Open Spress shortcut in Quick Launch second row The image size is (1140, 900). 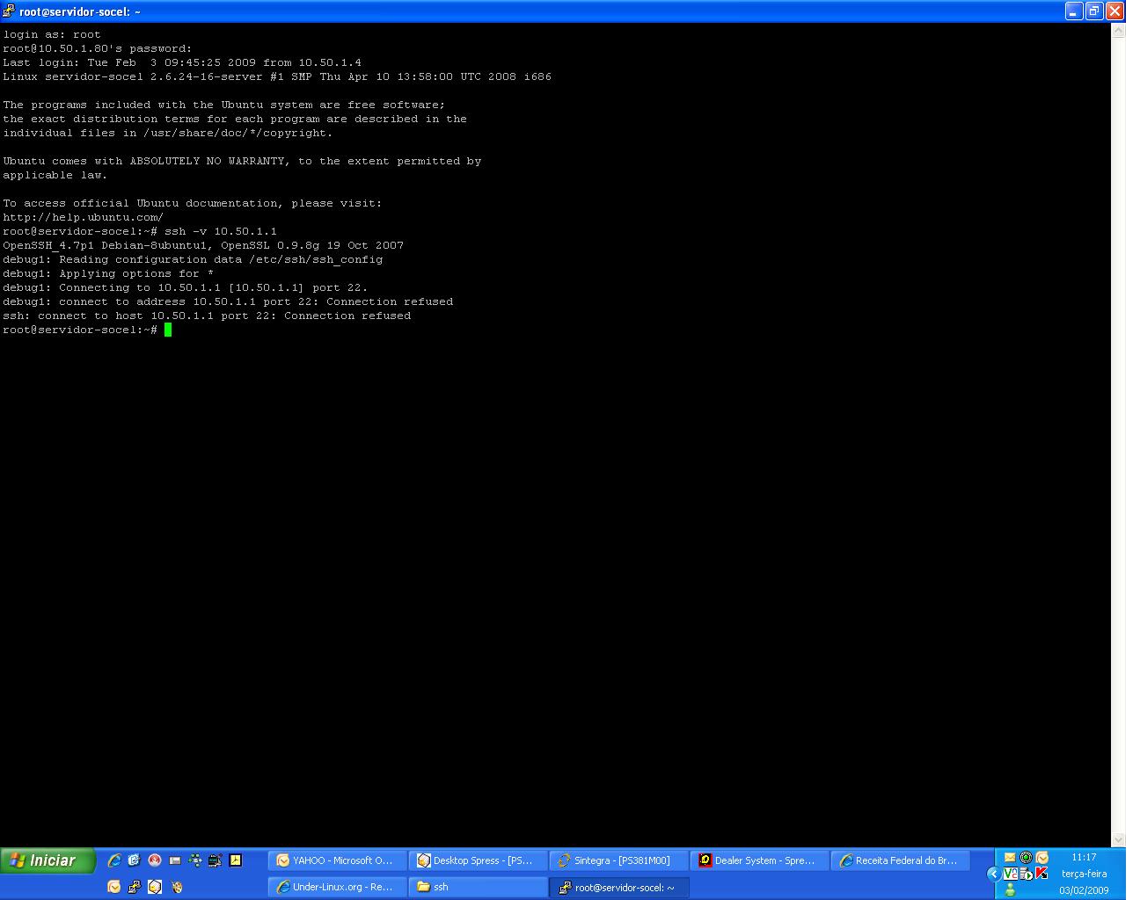(x=155, y=887)
